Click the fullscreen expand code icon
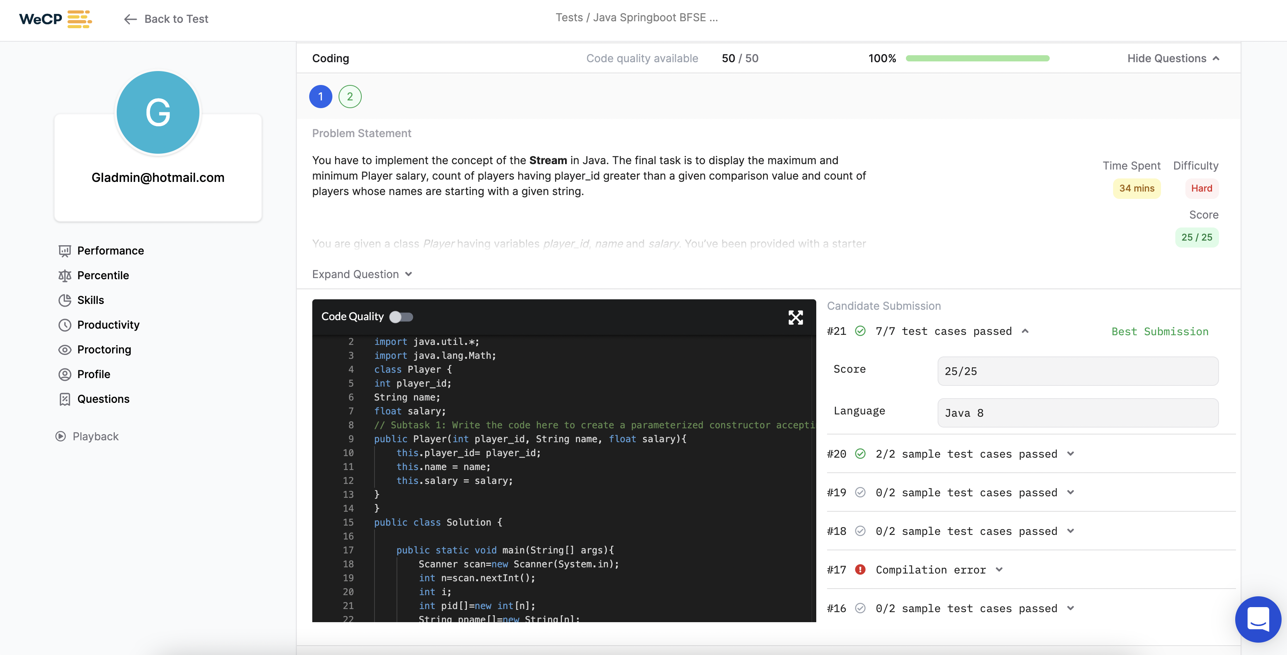 (795, 317)
